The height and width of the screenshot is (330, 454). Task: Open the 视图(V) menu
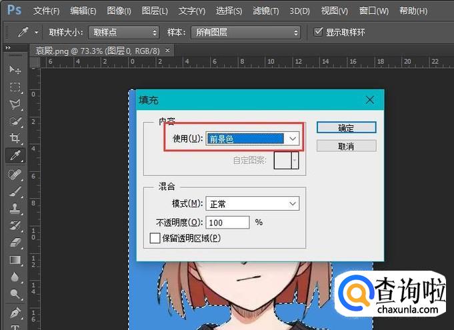click(x=335, y=11)
